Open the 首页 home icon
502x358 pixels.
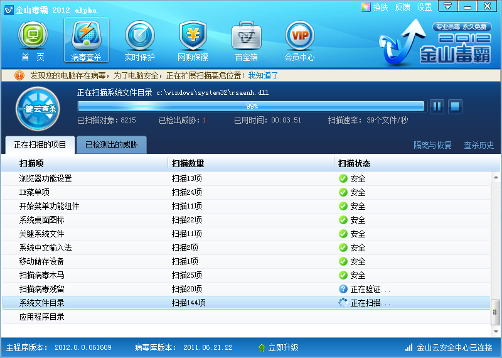(x=33, y=41)
